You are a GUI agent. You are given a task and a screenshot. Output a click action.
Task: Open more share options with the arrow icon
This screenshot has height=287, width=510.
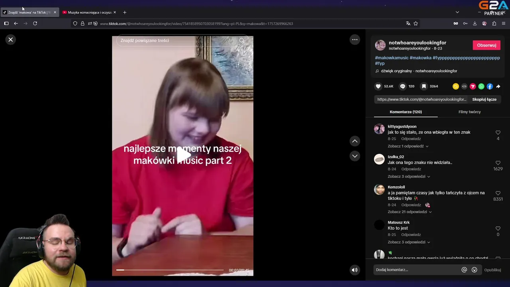498,86
